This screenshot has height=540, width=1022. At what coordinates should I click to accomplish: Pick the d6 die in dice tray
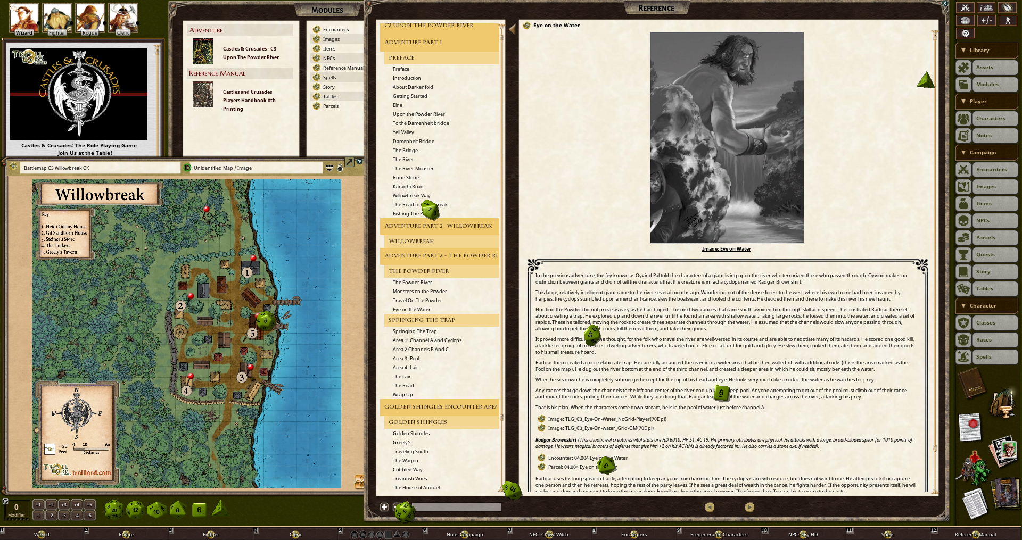(199, 510)
